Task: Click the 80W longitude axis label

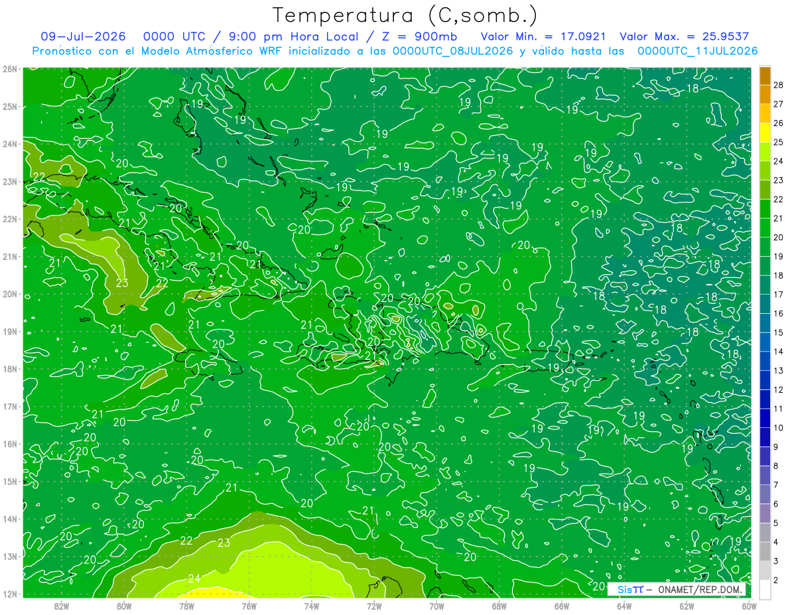Action: click(x=124, y=605)
